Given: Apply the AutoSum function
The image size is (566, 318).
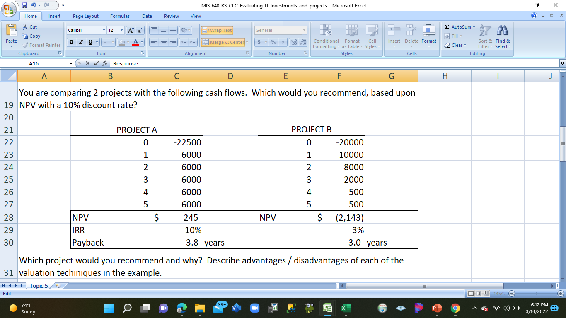Looking at the screenshot, I should 458,26.
